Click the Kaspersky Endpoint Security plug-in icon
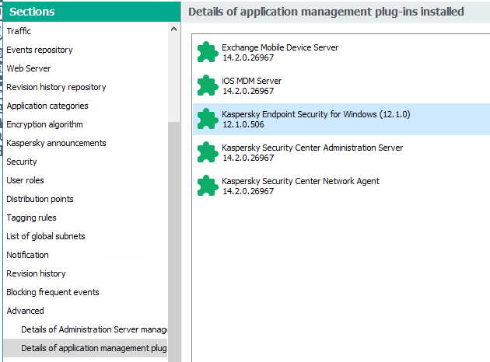The height and width of the screenshot is (362, 490). click(207, 119)
